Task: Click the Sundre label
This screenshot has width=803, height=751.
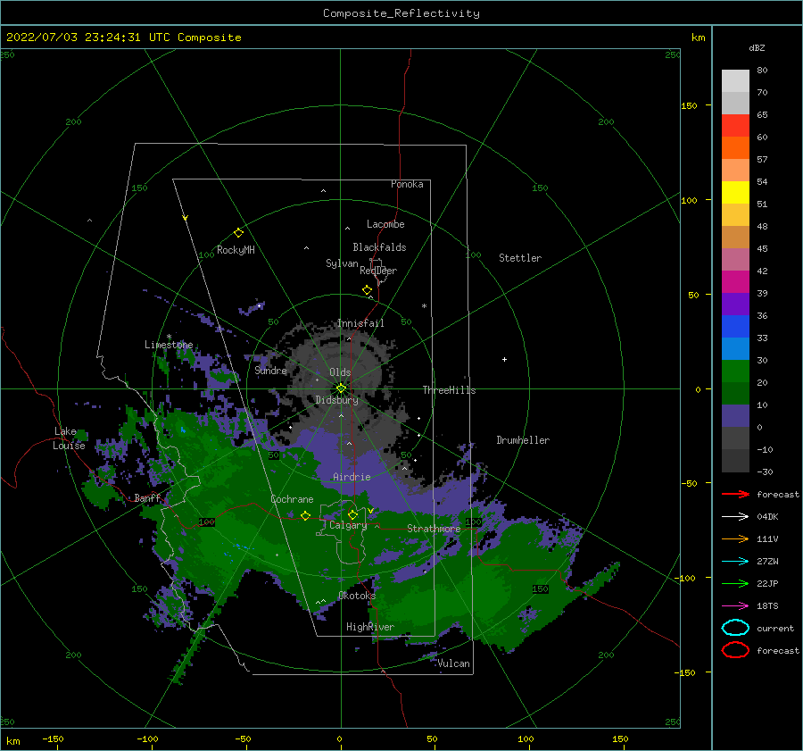Action: [270, 370]
